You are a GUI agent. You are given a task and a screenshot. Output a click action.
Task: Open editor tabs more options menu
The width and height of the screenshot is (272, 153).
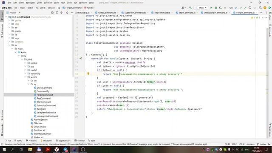tap(266, 13)
